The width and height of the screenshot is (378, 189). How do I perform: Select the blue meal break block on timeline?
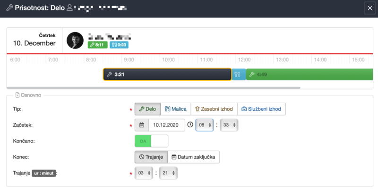tap(239, 74)
